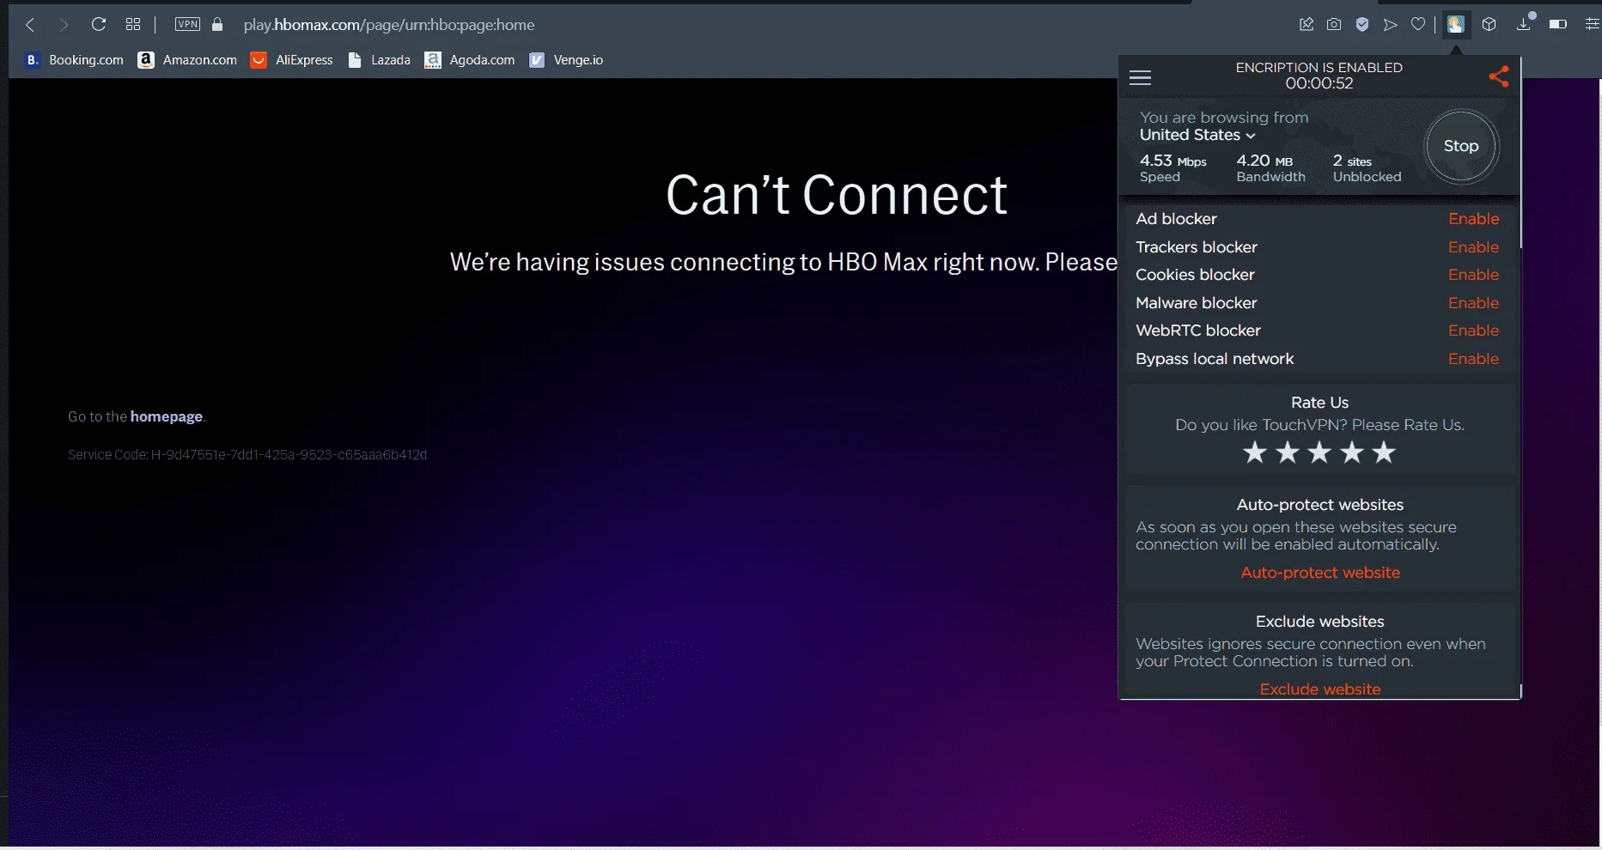
Task: Rate TouchVPN five stars
Action: coord(1384,452)
